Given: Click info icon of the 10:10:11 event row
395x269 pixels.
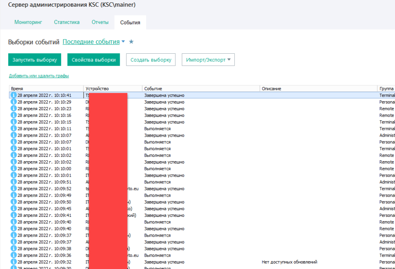Looking at the screenshot, I should [x=13, y=128].
